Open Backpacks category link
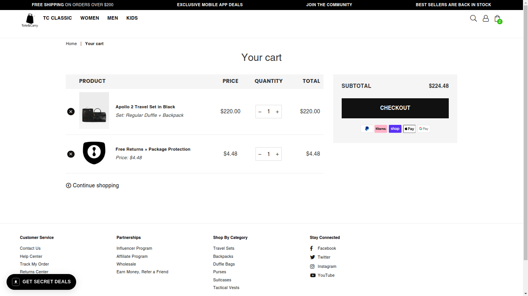The width and height of the screenshot is (528, 296). point(223,256)
